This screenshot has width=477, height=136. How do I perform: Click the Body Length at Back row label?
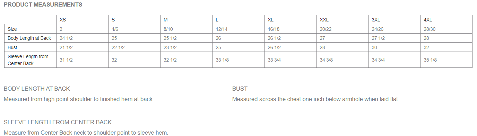[x=30, y=38]
